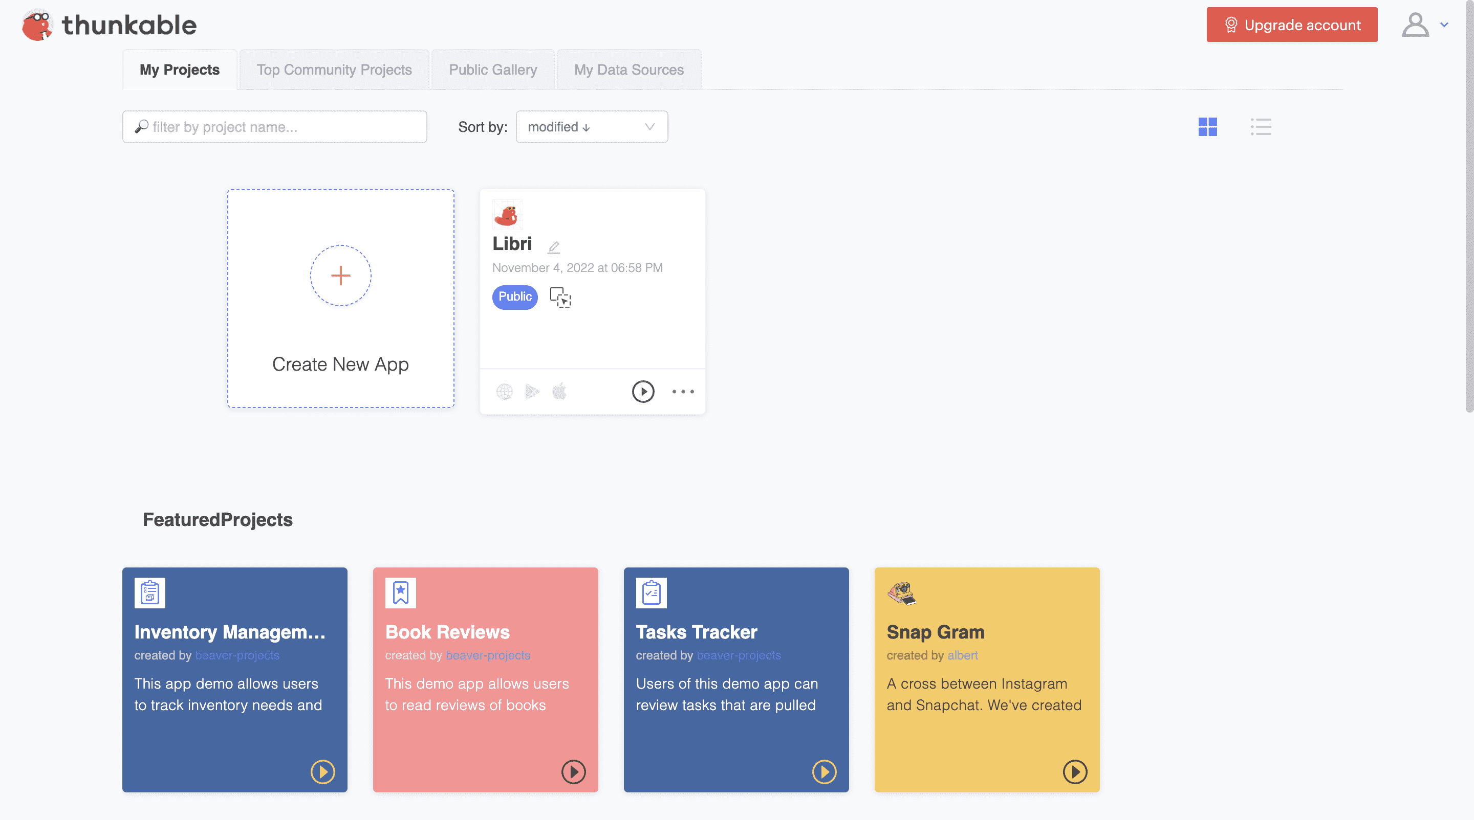Click the Inventory Management description text
1474x820 pixels.
point(228,694)
